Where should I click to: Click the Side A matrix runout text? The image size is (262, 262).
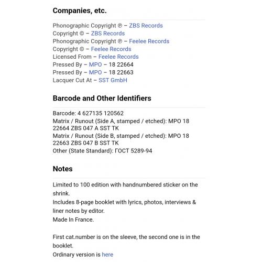coord(121,125)
